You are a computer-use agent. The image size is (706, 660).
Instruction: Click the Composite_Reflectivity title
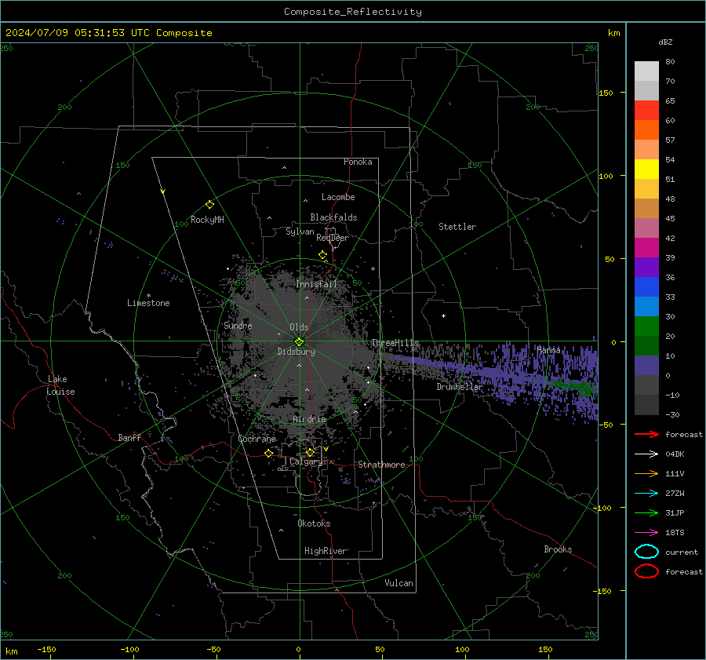click(x=353, y=12)
